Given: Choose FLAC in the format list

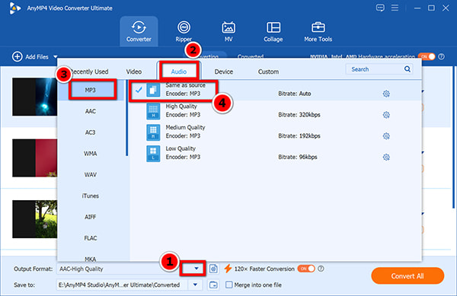Looking at the screenshot, I should point(91,238).
